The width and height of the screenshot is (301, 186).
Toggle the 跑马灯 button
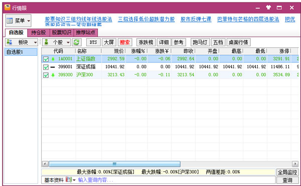pos(200,42)
